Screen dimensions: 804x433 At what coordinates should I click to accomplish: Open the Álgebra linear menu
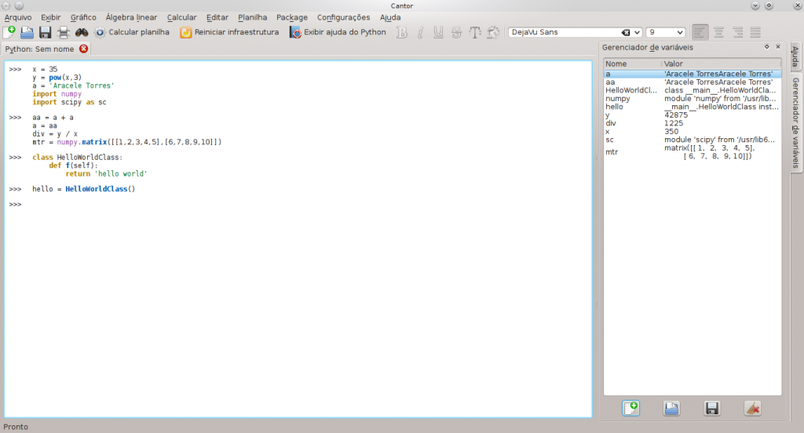point(131,17)
